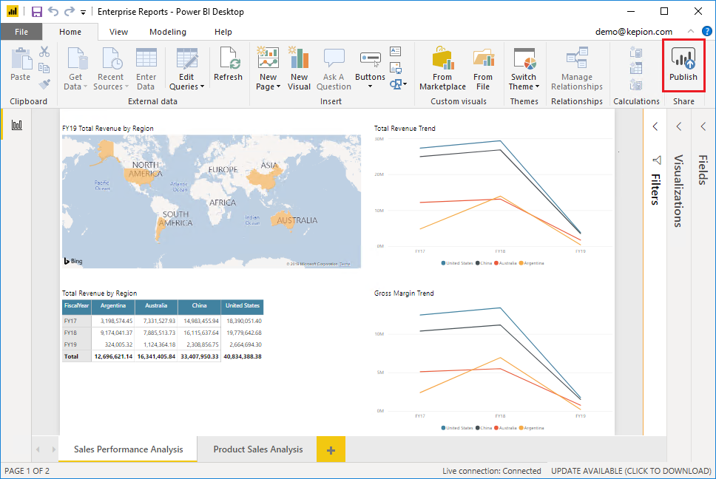716x479 pixels.
Task: Insert a New Visual
Action: 299,69
